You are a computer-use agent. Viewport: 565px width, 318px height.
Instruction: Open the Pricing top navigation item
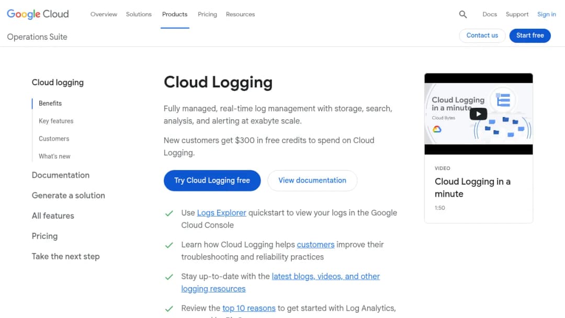point(207,15)
